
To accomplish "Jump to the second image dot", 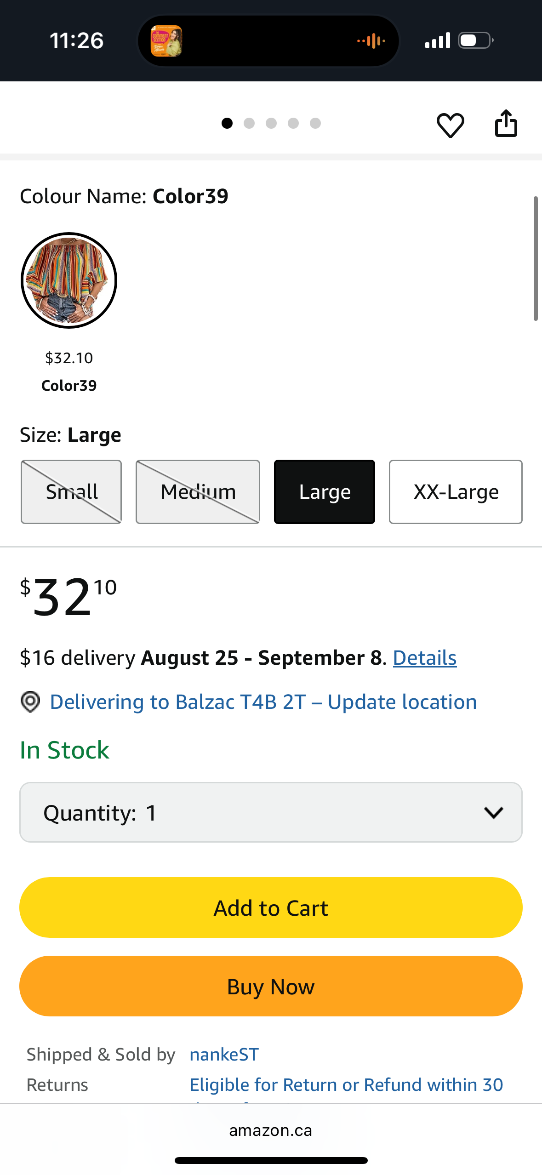I will pyautogui.click(x=249, y=123).
